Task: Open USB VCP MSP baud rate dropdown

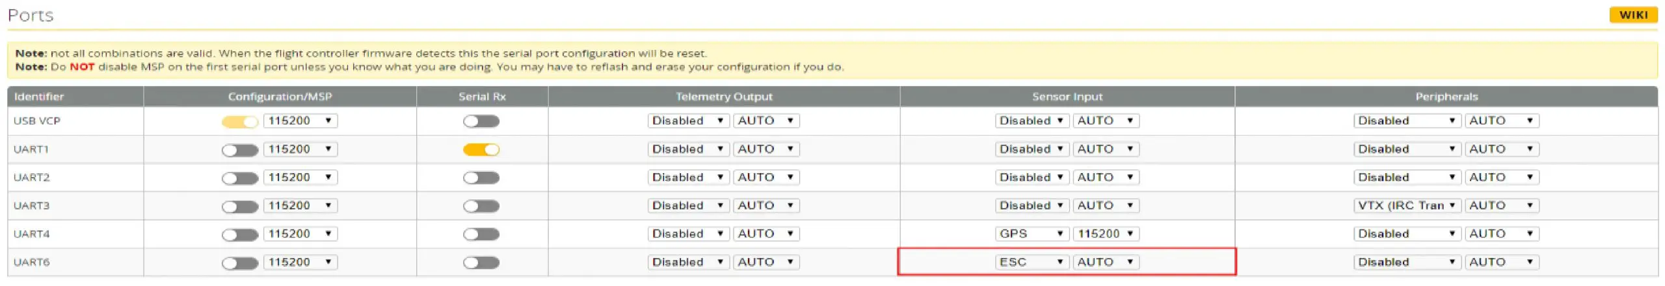Action: pos(300,121)
